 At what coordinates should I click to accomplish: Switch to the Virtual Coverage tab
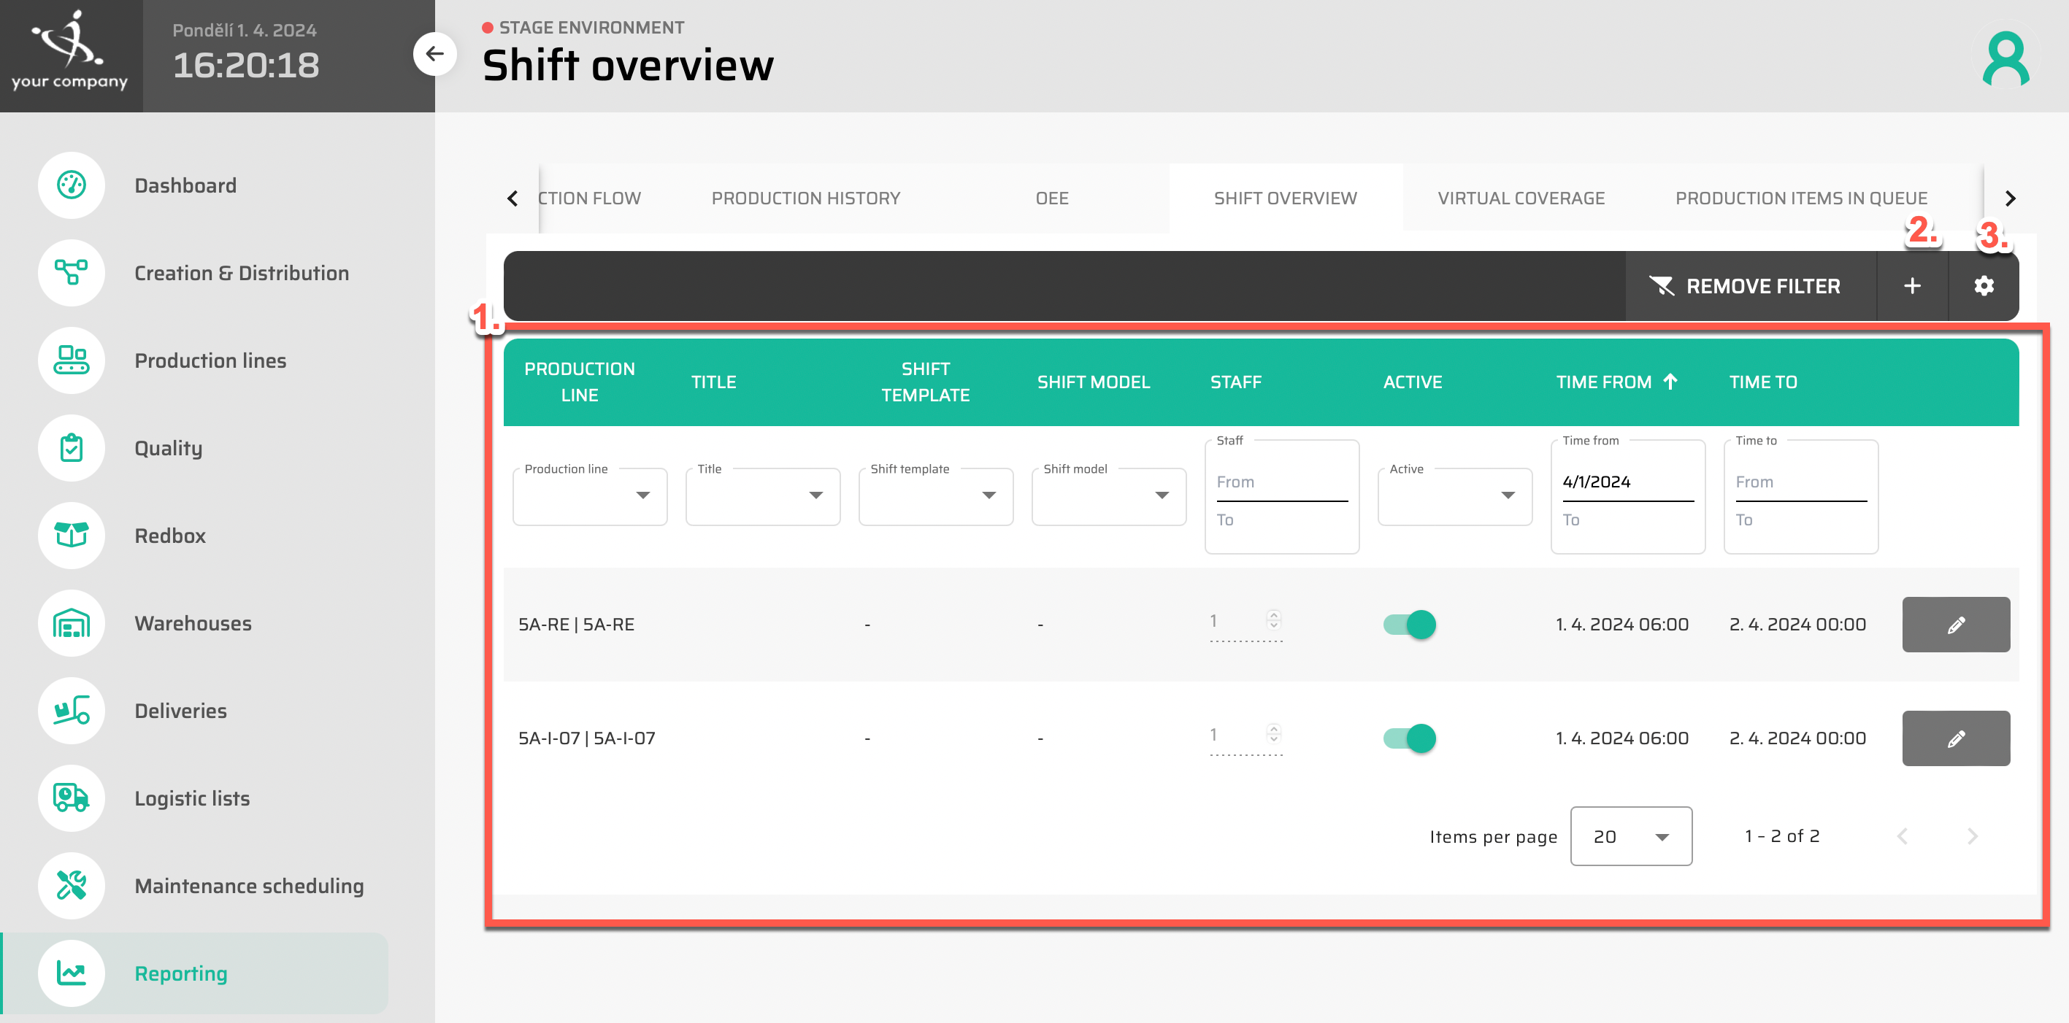tap(1521, 198)
